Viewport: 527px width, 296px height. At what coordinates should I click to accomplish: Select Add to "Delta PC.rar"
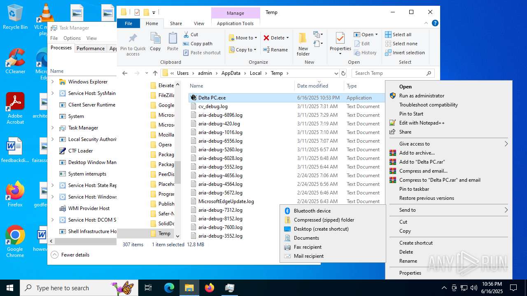[x=449, y=162]
